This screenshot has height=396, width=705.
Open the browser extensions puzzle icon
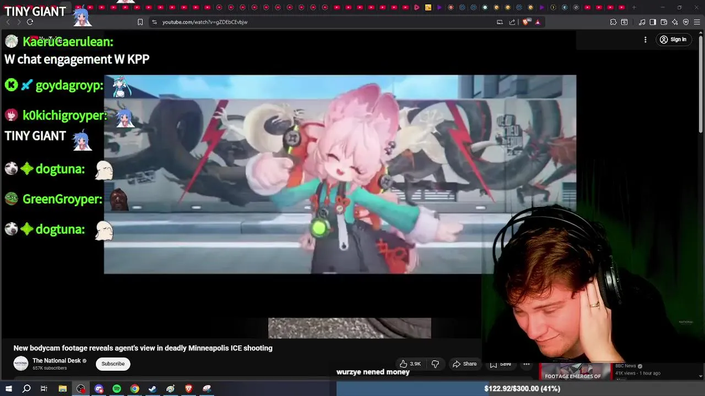(x=613, y=22)
